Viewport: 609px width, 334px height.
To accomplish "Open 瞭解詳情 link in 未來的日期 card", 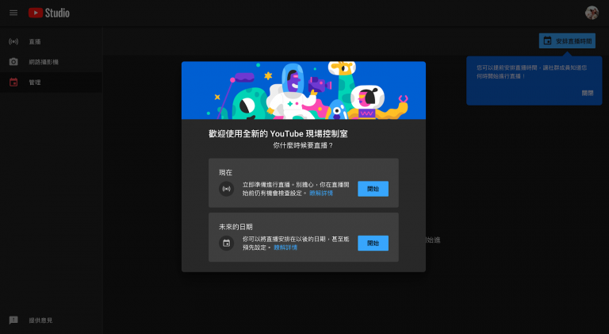I will (x=285, y=248).
